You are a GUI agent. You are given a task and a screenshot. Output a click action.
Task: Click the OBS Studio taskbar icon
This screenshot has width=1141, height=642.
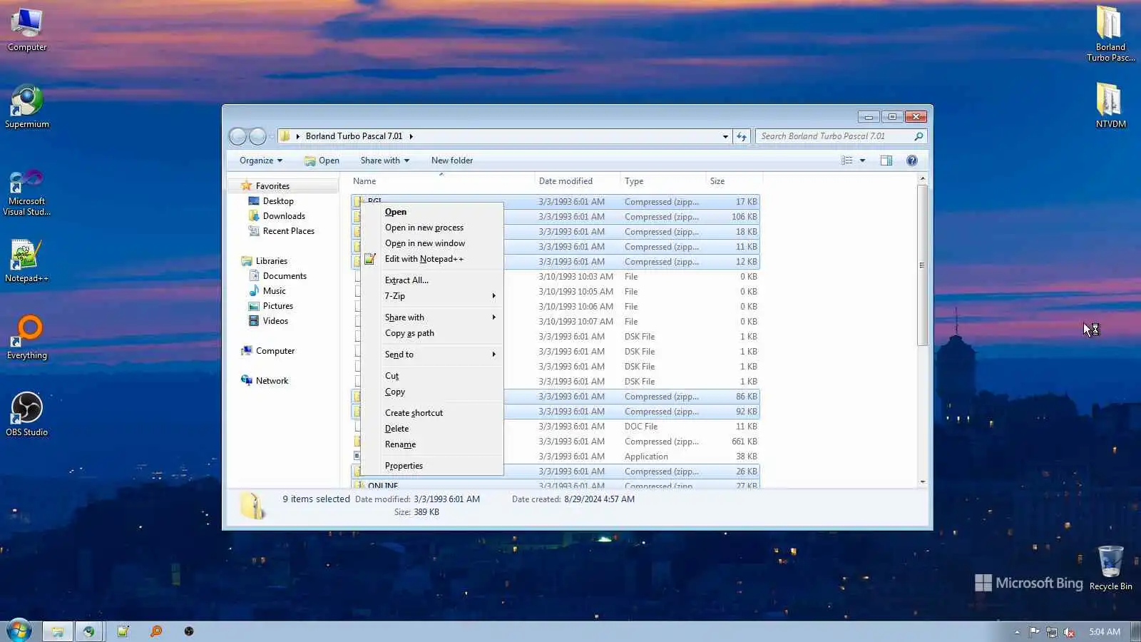pos(189,631)
